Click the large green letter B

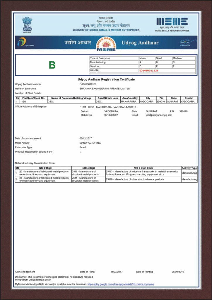[x=52, y=65]
